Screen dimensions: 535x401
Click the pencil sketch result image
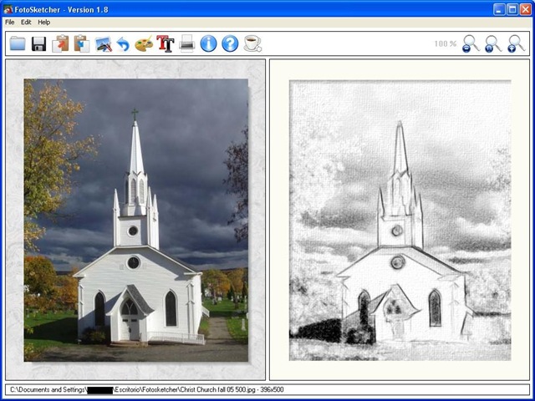(400, 221)
